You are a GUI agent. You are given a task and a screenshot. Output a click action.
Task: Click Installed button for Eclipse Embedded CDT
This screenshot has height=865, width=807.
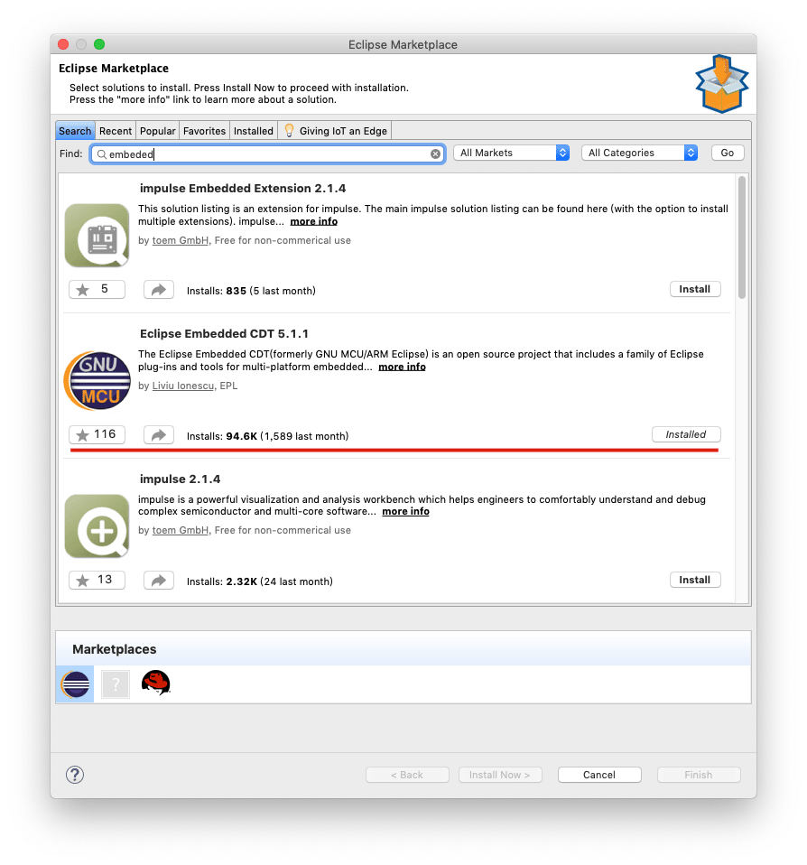pos(686,434)
